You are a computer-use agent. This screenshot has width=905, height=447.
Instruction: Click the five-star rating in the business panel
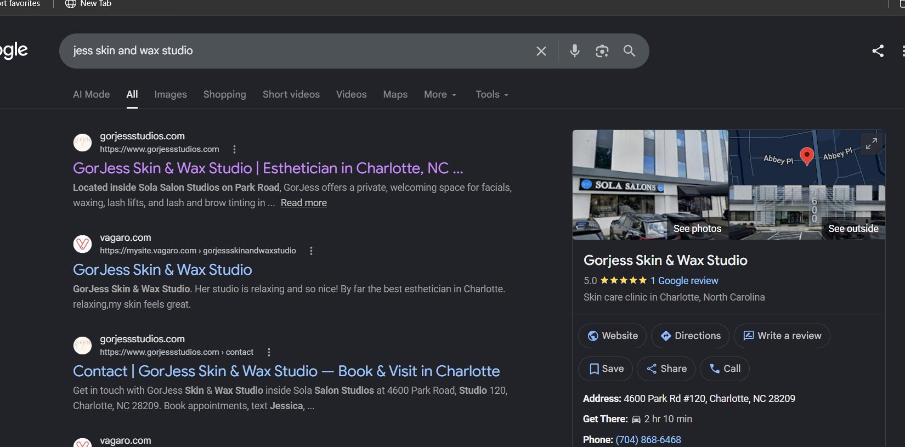(623, 281)
